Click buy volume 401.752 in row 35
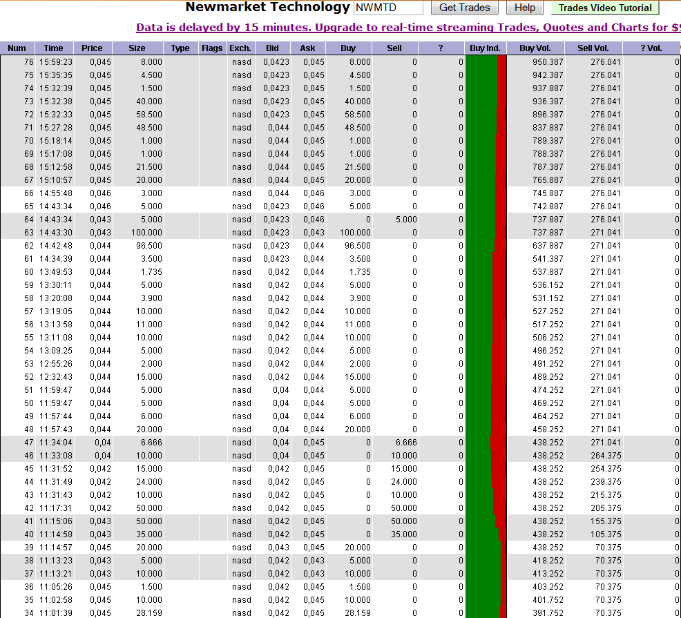Viewport: 681px width, 618px height. 548,600
